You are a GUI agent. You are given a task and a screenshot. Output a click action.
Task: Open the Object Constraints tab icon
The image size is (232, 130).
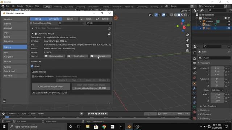pos(194,103)
